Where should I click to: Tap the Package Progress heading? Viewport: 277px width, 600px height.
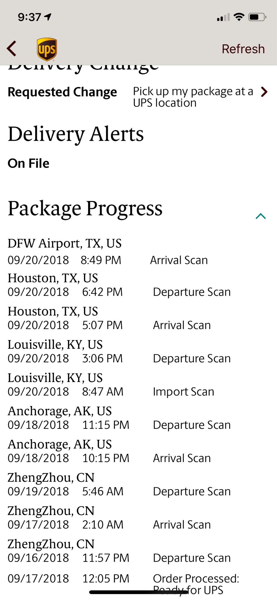pos(85,208)
